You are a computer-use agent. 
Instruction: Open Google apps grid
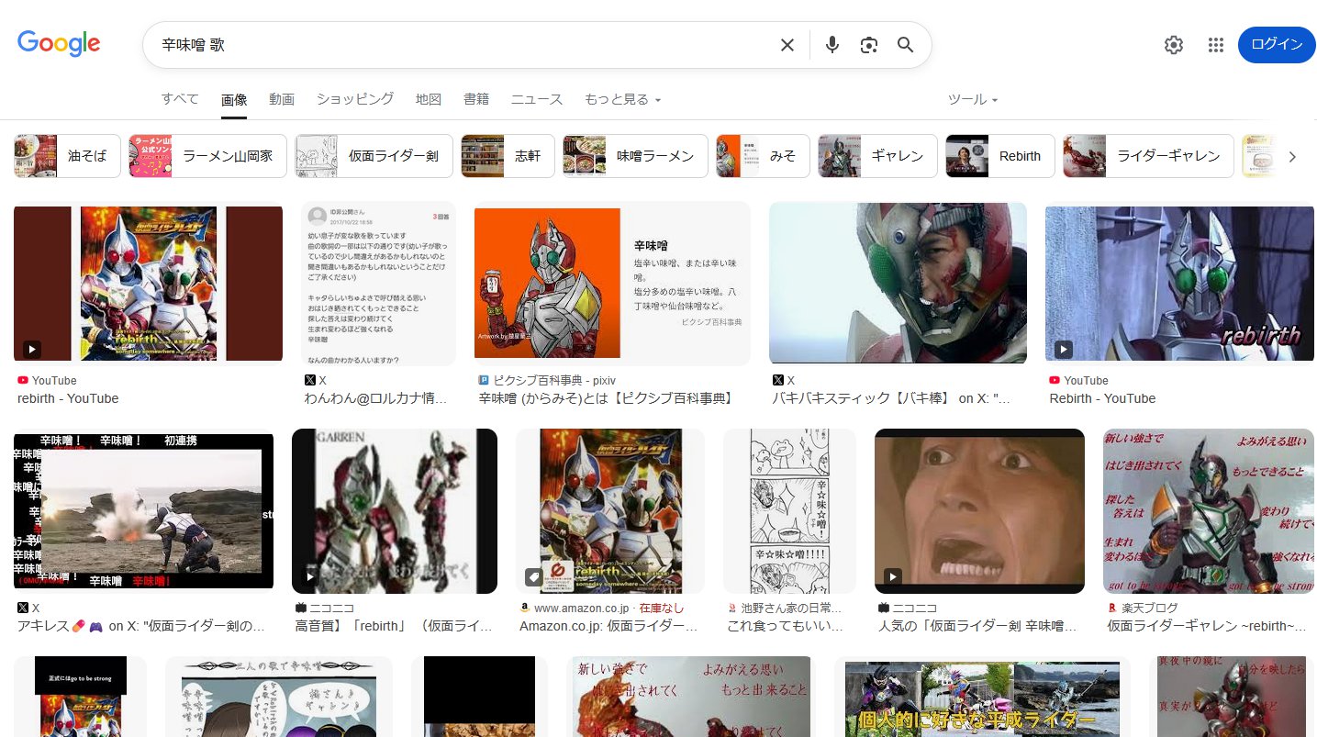pyautogui.click(x=1216, y=45)
